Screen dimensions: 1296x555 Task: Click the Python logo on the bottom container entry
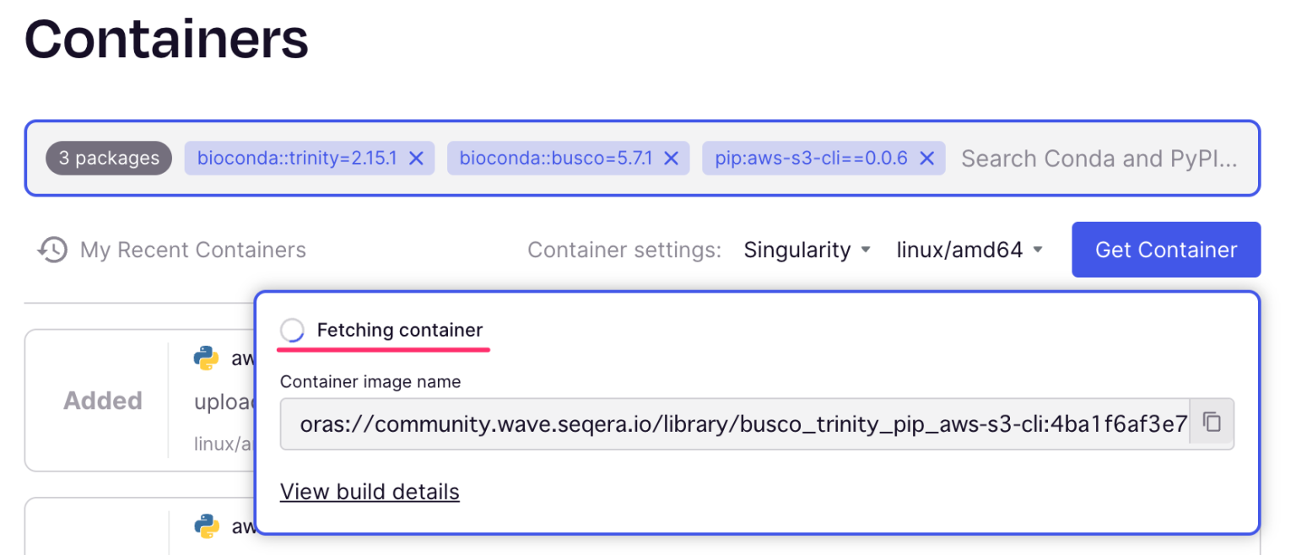pos(205,526)
